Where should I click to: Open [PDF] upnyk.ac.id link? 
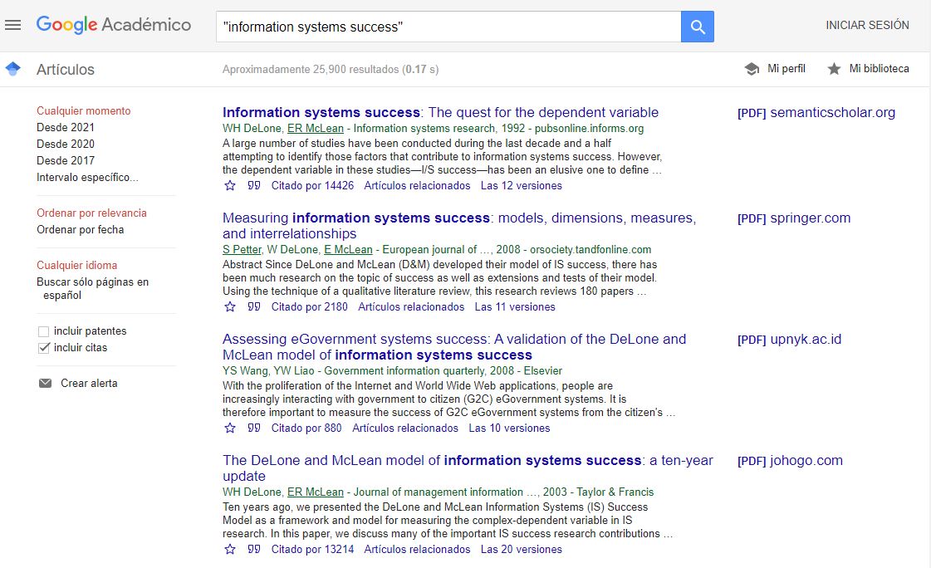point(789,339)
